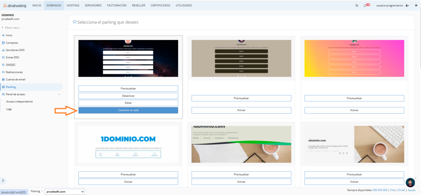421x195 pixels.
Task: Activate the green wave coffee template
Action: click(x=241, y=182)
